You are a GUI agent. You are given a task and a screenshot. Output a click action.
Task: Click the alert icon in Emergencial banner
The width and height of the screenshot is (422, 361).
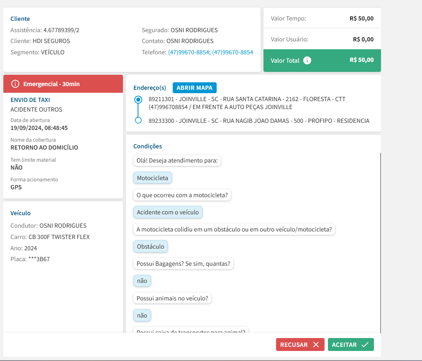[x=15, y=84]
